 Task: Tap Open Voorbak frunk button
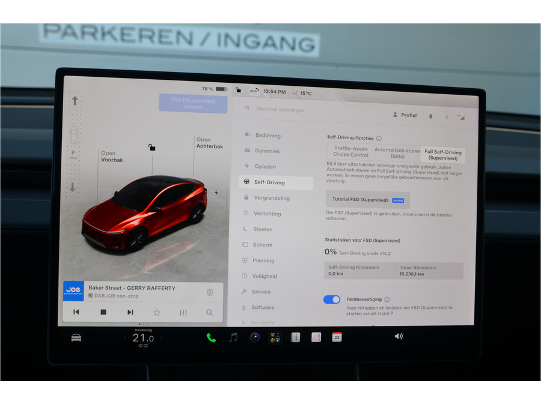coord(112,157)
